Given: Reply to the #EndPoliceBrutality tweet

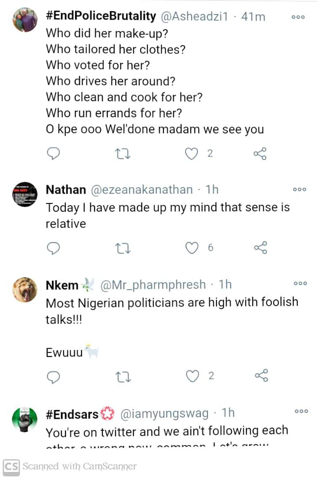Looking at the screenshot, I should coord(53,153).
